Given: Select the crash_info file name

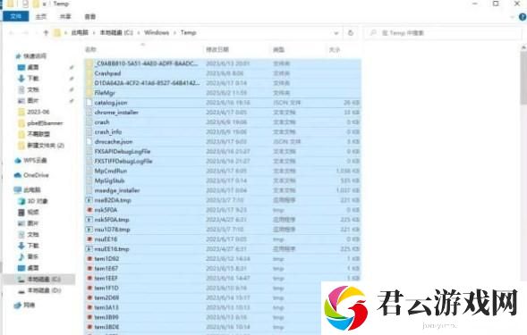Looking at the screenshot, I should tap(108, 132).
